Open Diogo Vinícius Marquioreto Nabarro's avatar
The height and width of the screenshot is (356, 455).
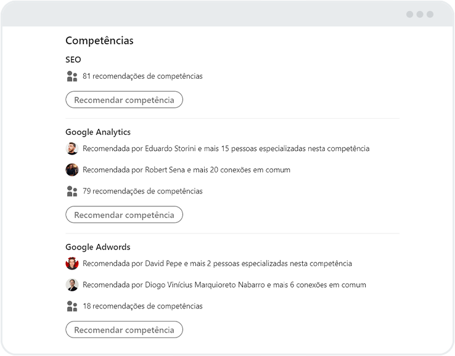[72, 285]
